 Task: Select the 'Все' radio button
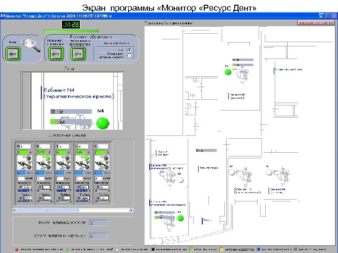129,50
